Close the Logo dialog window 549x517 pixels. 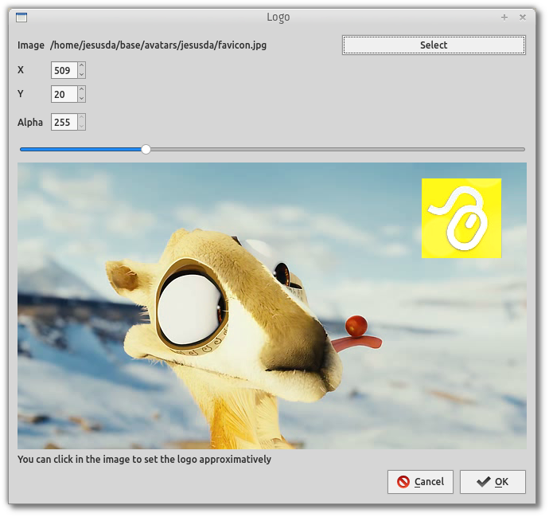pos(523,17)
